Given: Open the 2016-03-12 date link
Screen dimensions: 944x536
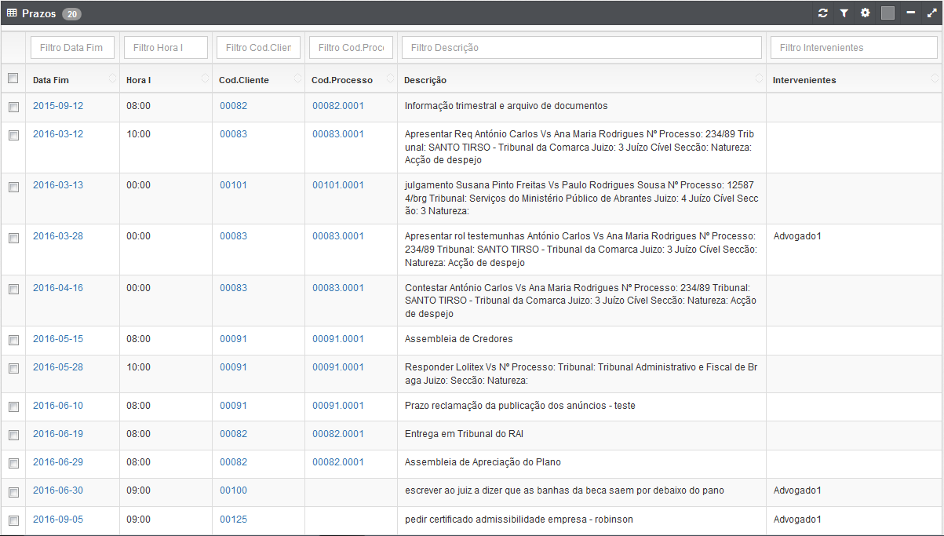Looking at the screenshot, I should click(58, 134).
